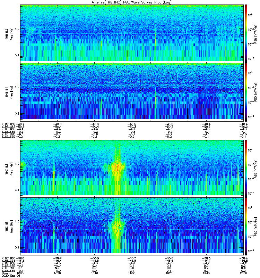Select the 'THC B⊥ freq [Hz]' axis label
The width and height of the screenshot is (260, 278).
tap(9, 169)
